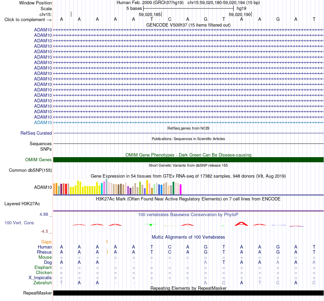
Task: Click the dark green OMIM Genes bar
Action: [x=188, y=160]
